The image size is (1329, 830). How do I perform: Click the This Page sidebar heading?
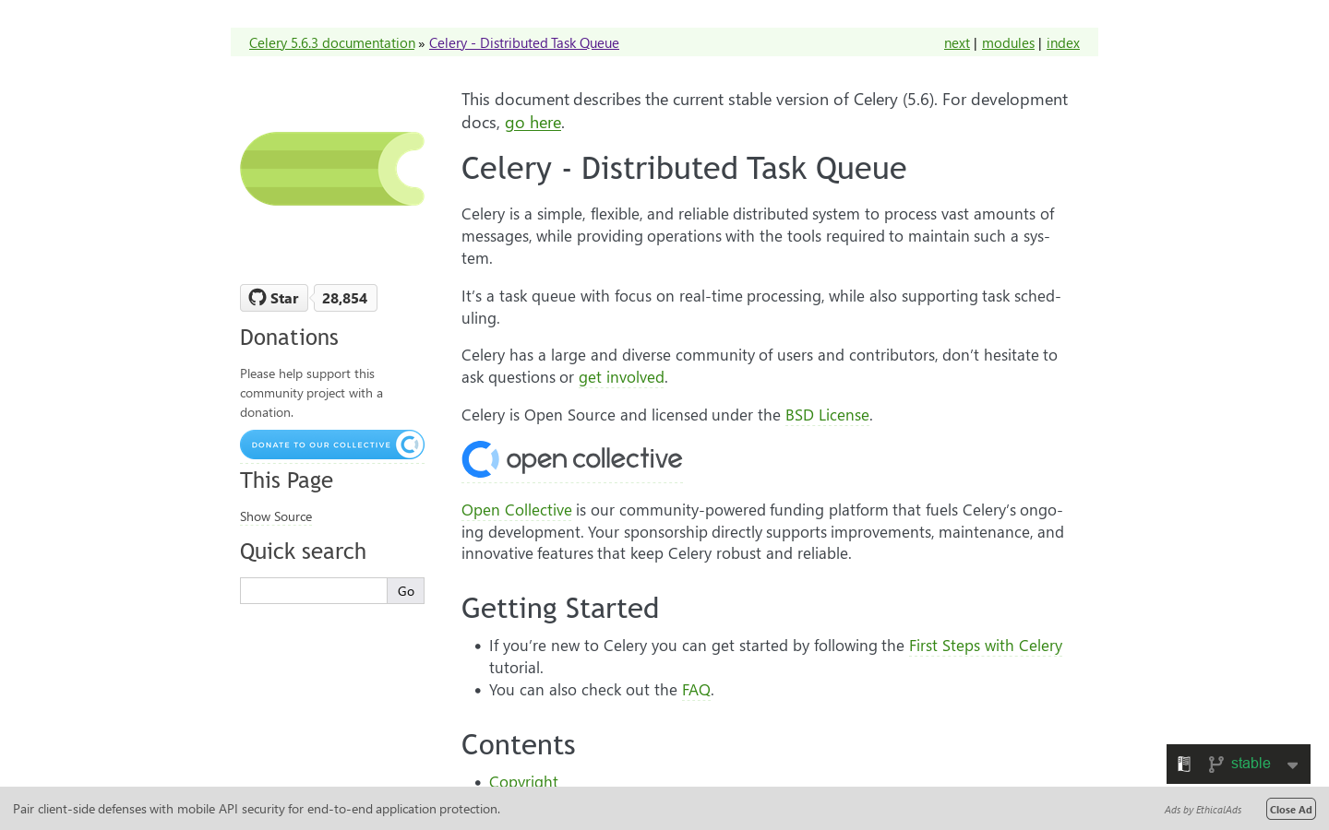pos(286,480)
